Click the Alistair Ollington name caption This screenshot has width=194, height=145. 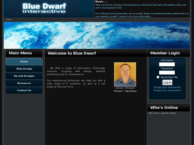125,88
